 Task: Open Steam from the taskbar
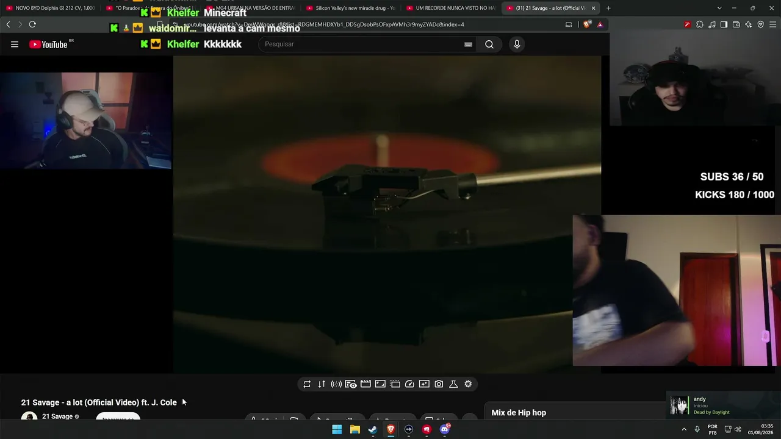coord(373,429)
